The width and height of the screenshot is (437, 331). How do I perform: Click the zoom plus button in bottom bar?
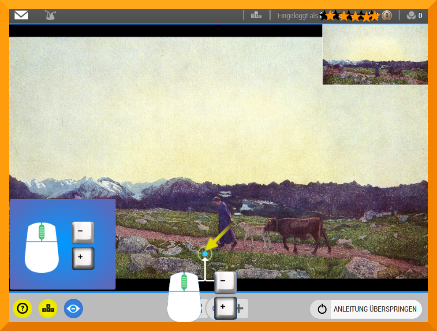241,309
